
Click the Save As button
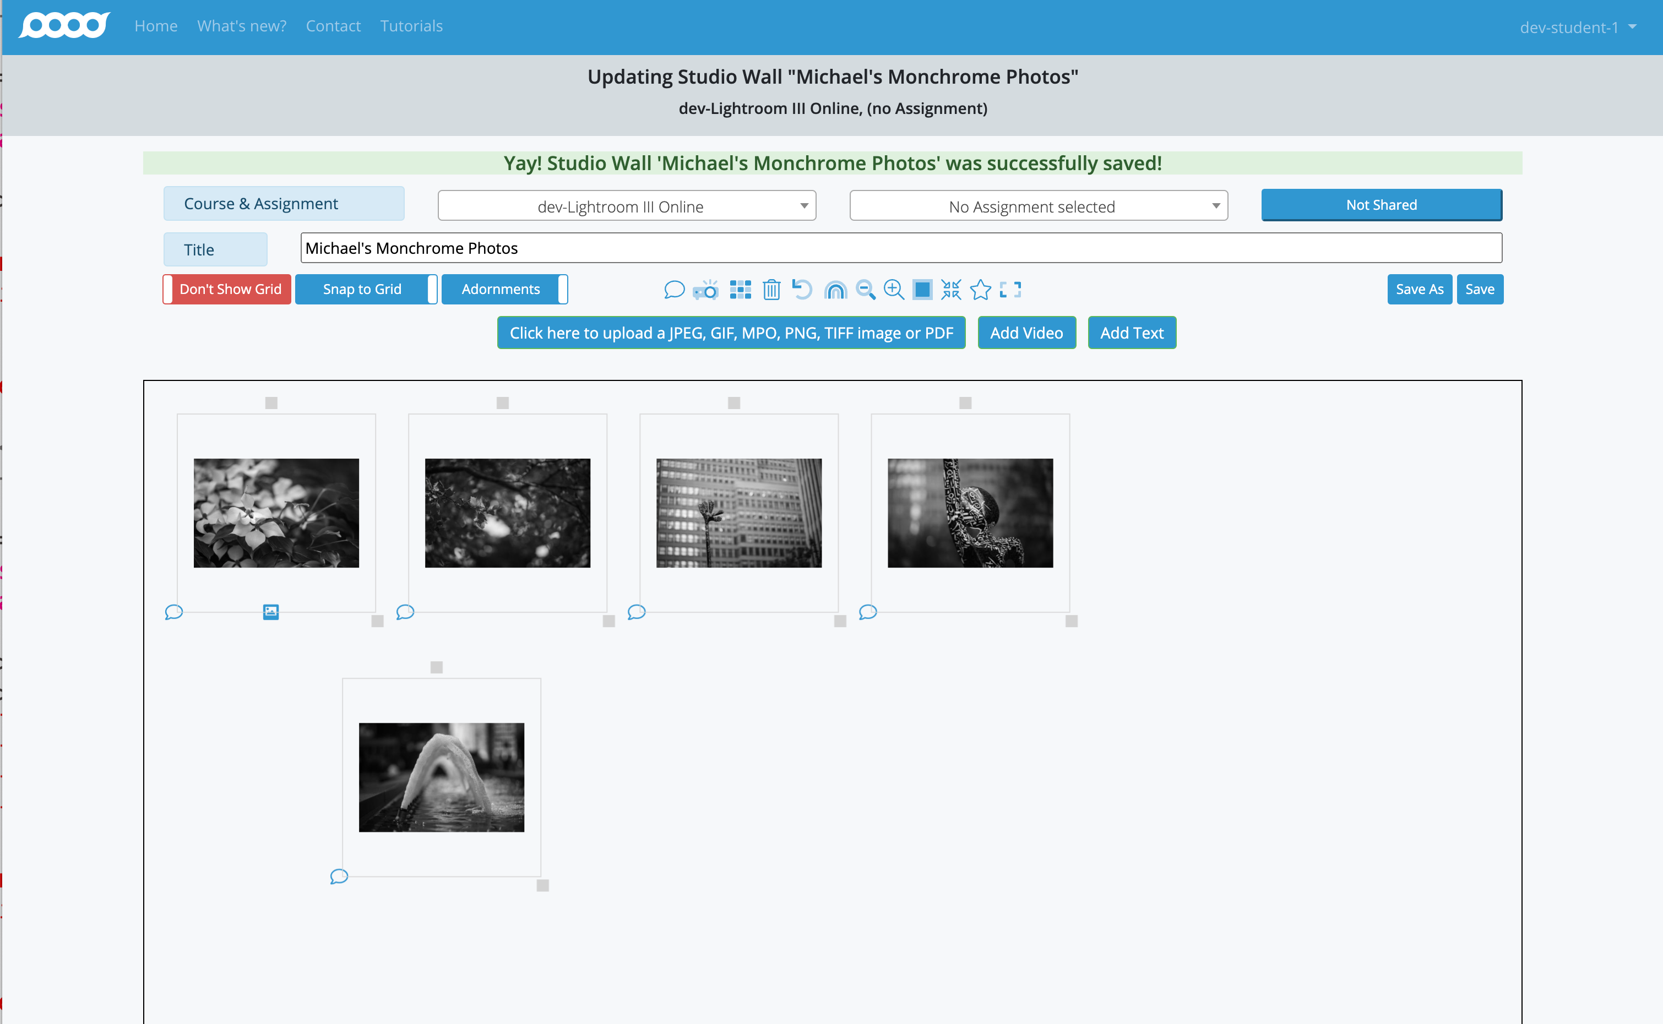[x=1420, y=289]
